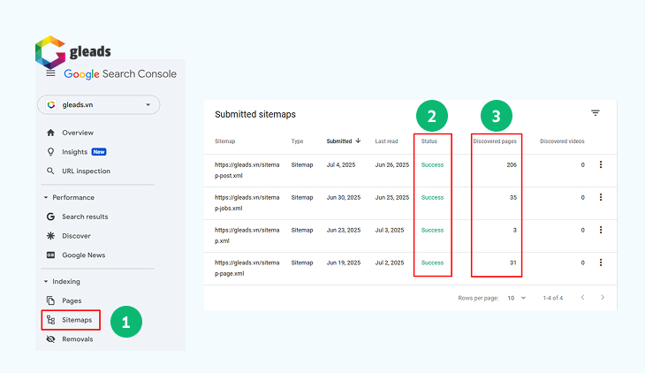The height and width of the screenshot is (373, 645).
Task: Click the Pages document icon
Action: click(50, 301)
